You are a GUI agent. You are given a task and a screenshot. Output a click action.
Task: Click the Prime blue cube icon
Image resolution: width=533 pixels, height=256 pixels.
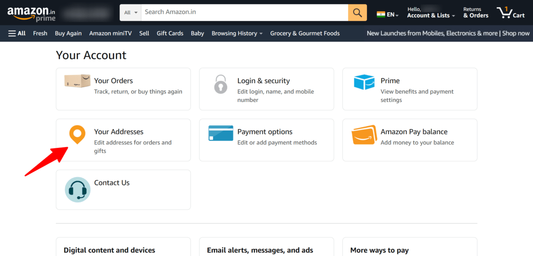364,83
